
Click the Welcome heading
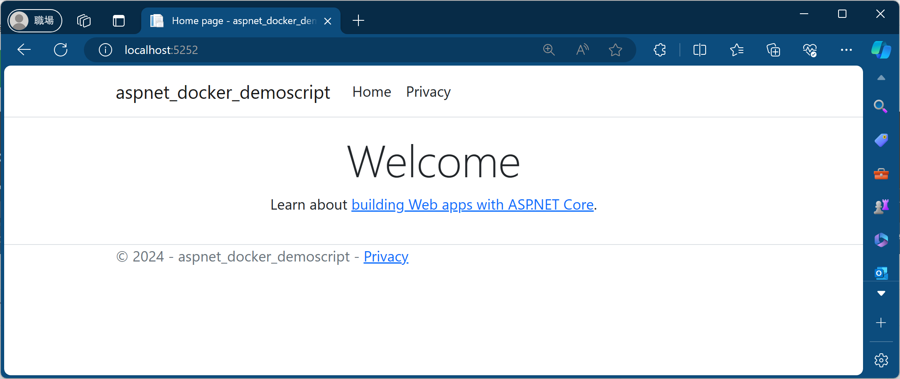tap(434, 162)
